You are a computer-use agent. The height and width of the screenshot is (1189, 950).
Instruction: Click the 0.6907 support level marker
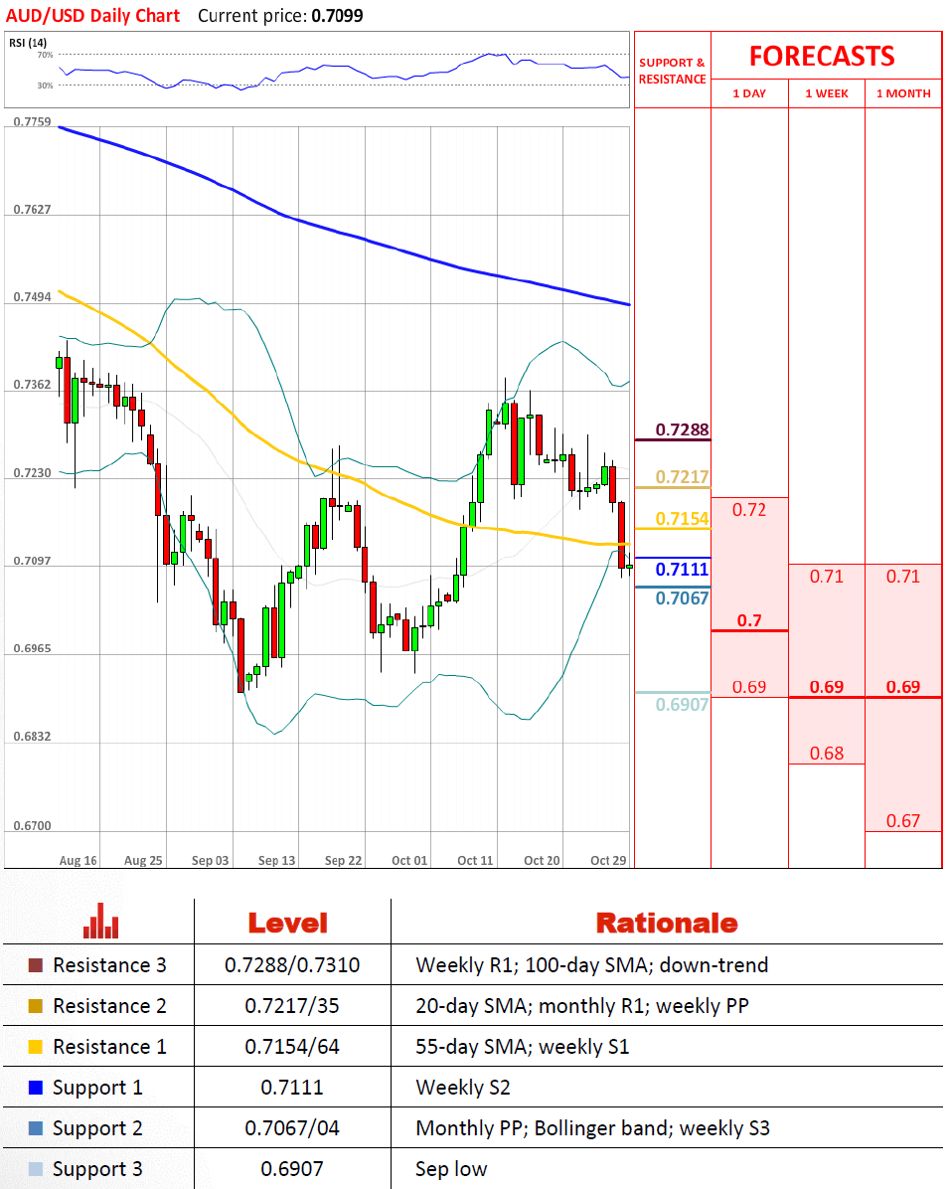[x=682, y=705]
